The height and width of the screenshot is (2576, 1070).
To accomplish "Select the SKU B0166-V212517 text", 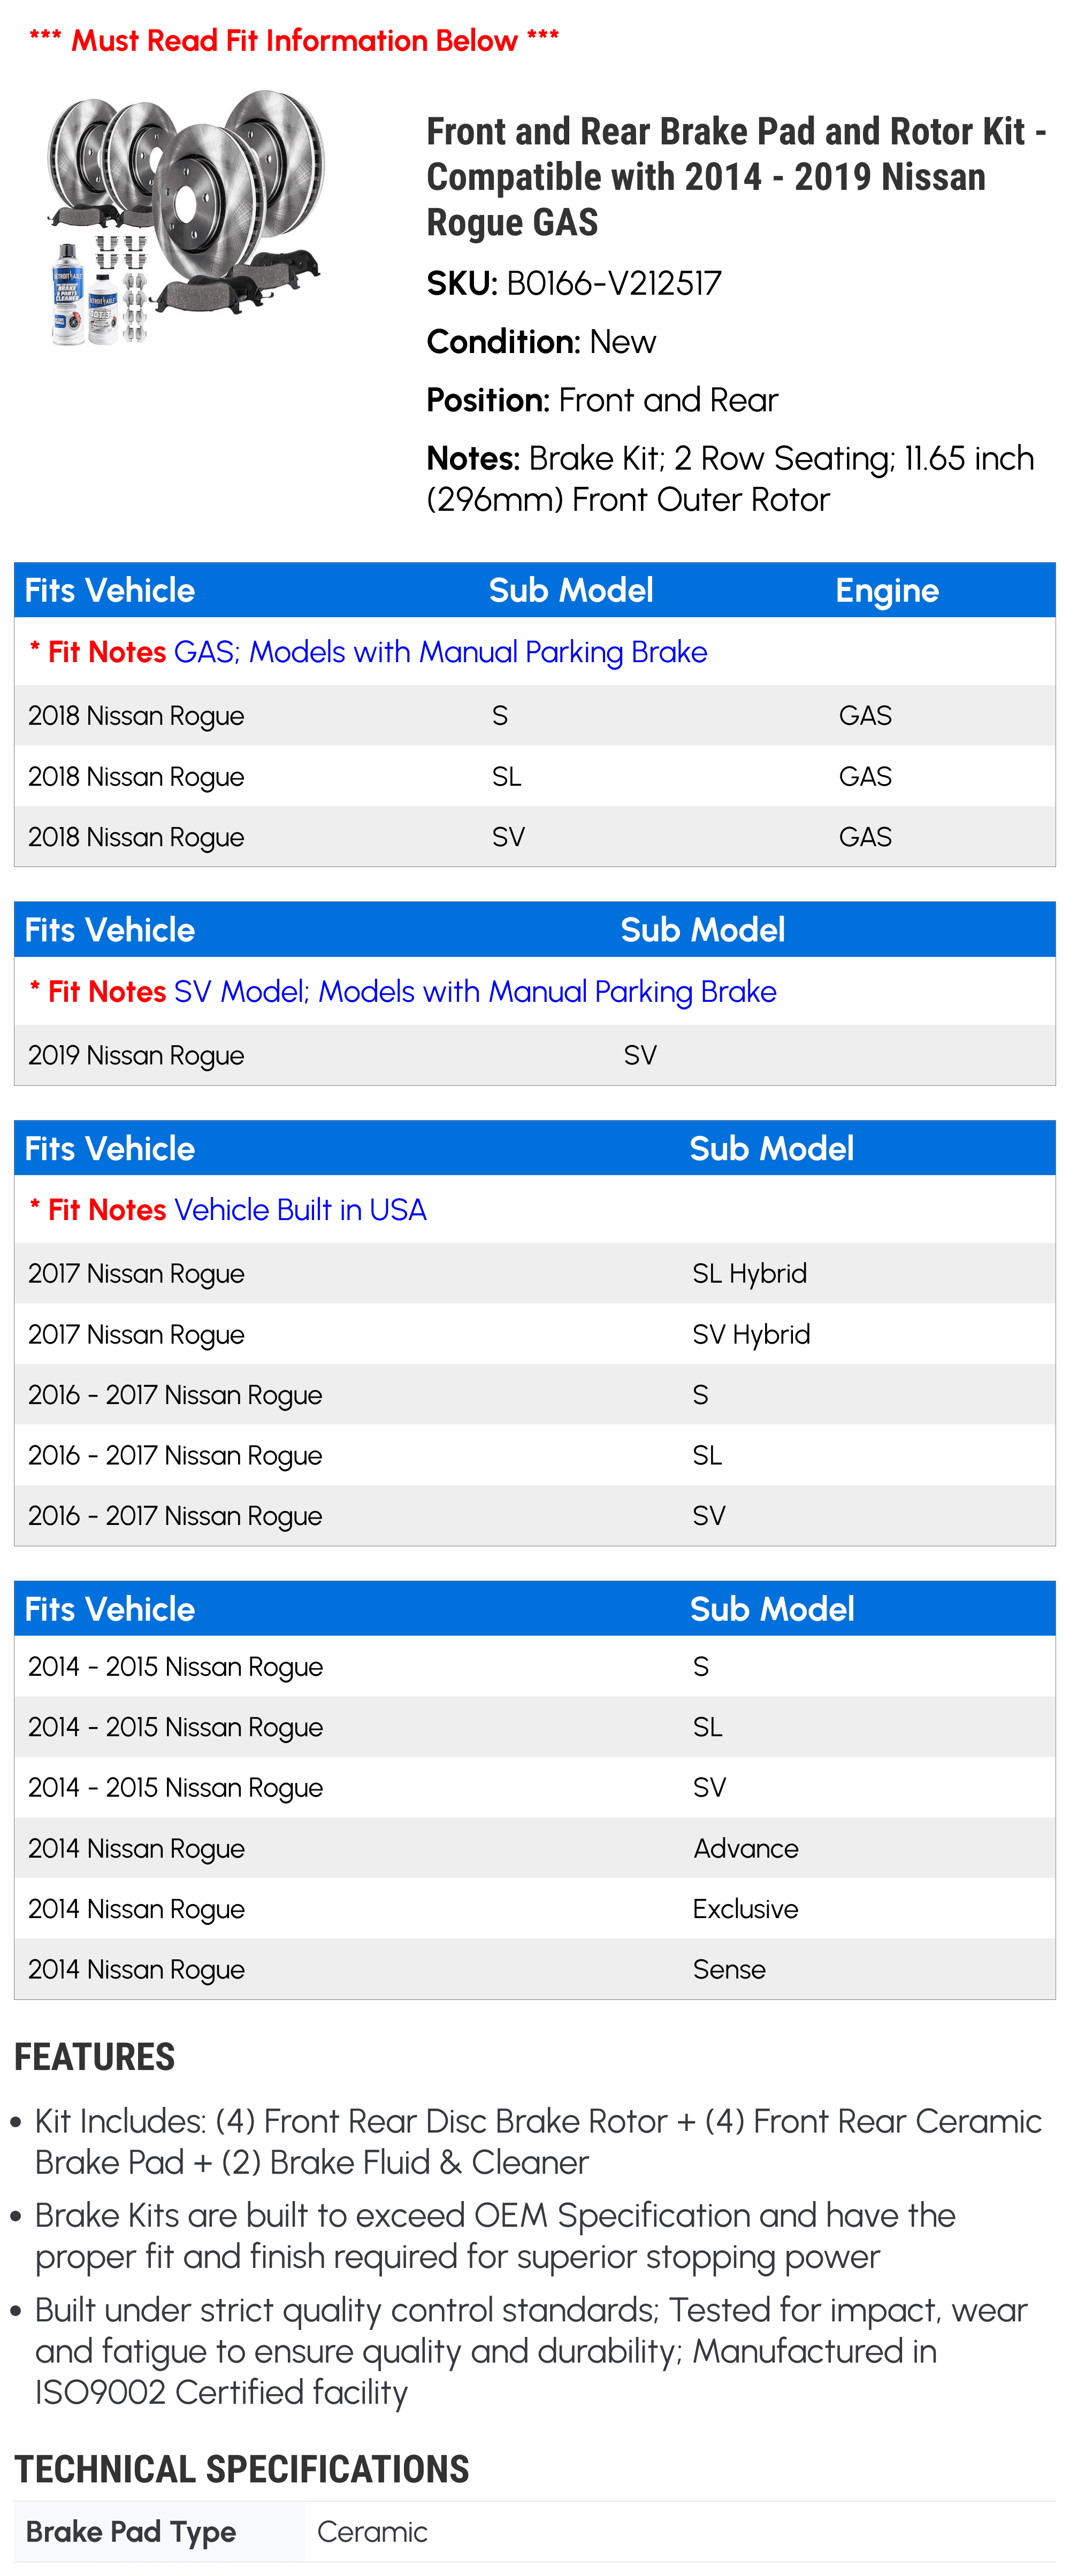I will pyautogui.click(x=574, y=283).
